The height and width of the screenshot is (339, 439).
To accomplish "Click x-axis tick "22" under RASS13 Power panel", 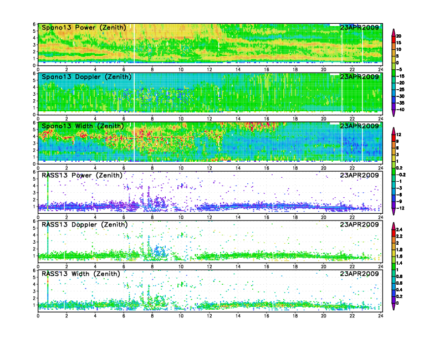I will (x=352, y=217).
